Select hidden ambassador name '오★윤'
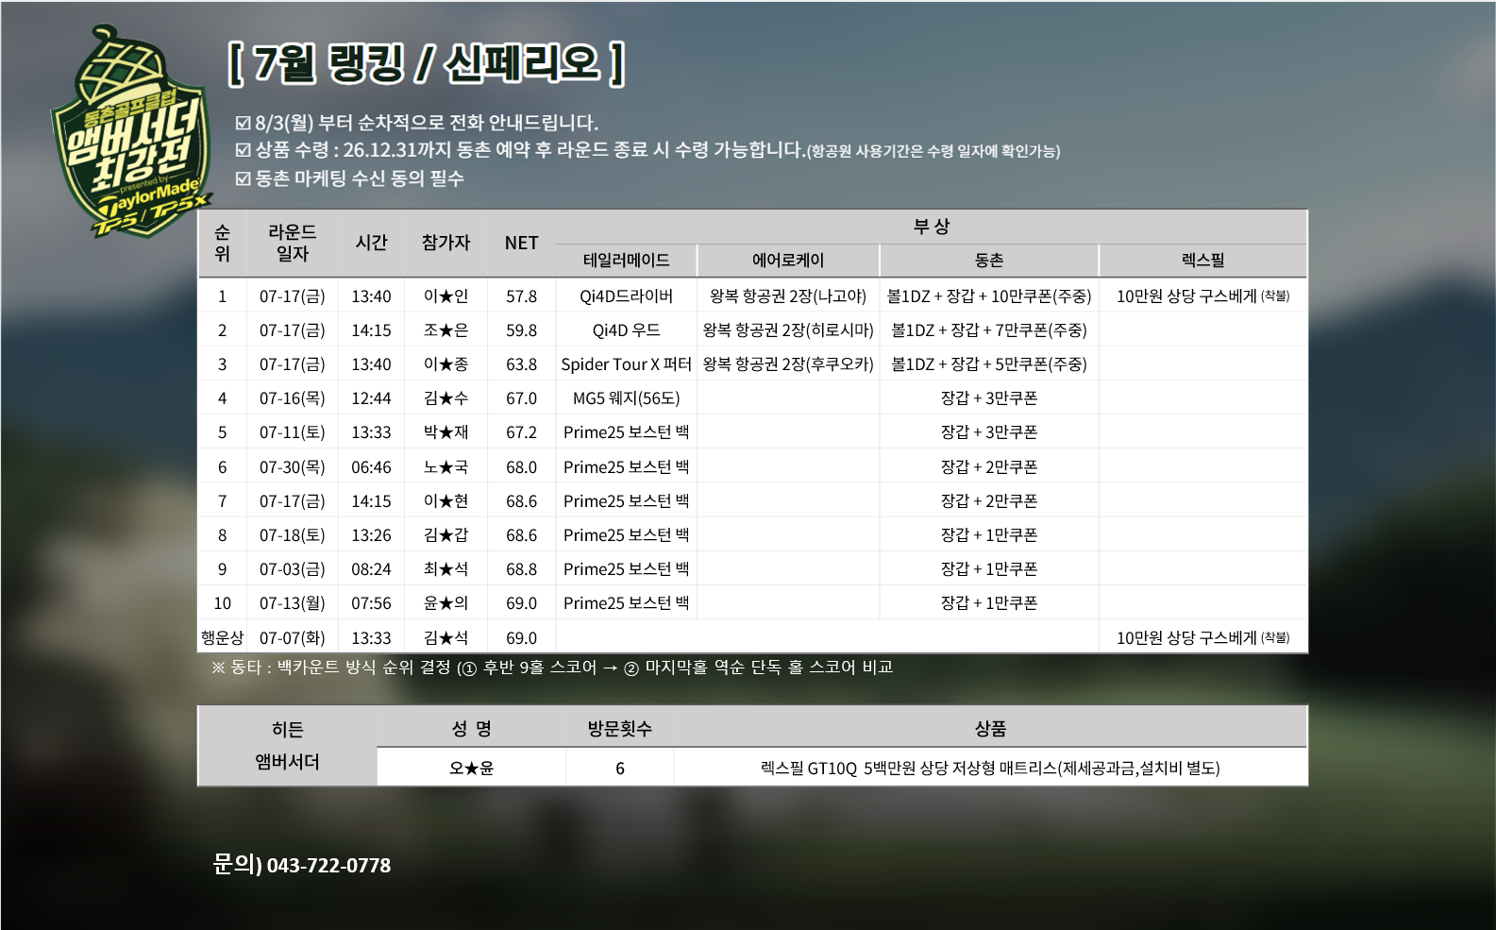Viewport: 1496px width, 930px height. [x=471, y=769]
